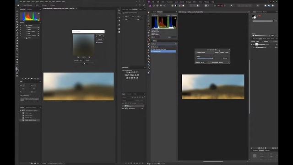This screenshot has height=165, width=293.
Task: Hide Background layer in Photoshop Layers panel
Action: click(x=123, y=109)
